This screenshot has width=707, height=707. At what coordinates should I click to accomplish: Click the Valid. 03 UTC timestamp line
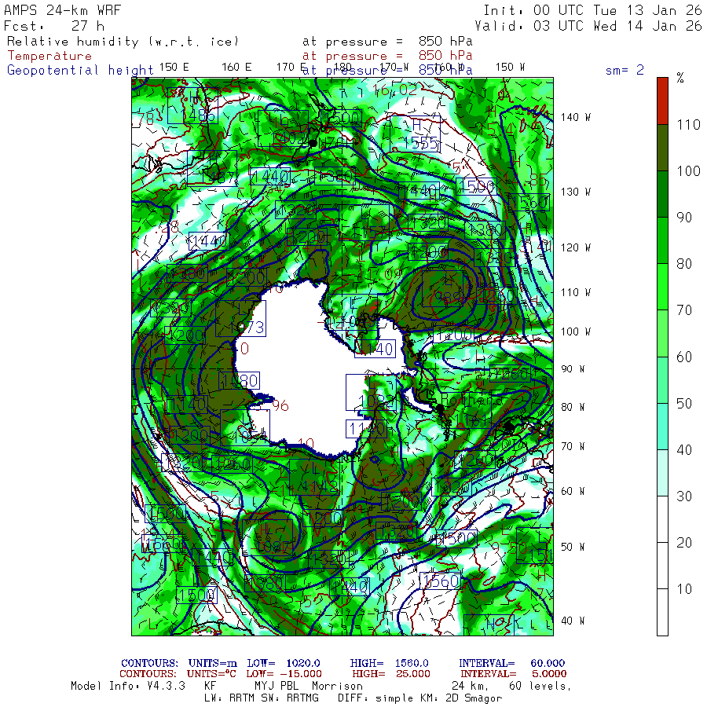tap(592, 25)
